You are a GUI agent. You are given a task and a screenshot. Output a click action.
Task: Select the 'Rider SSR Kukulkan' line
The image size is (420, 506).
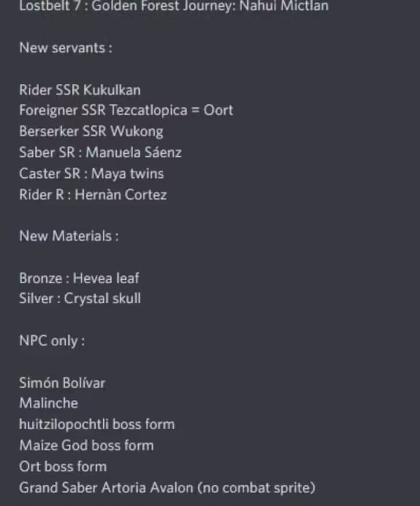click(80, 90)
